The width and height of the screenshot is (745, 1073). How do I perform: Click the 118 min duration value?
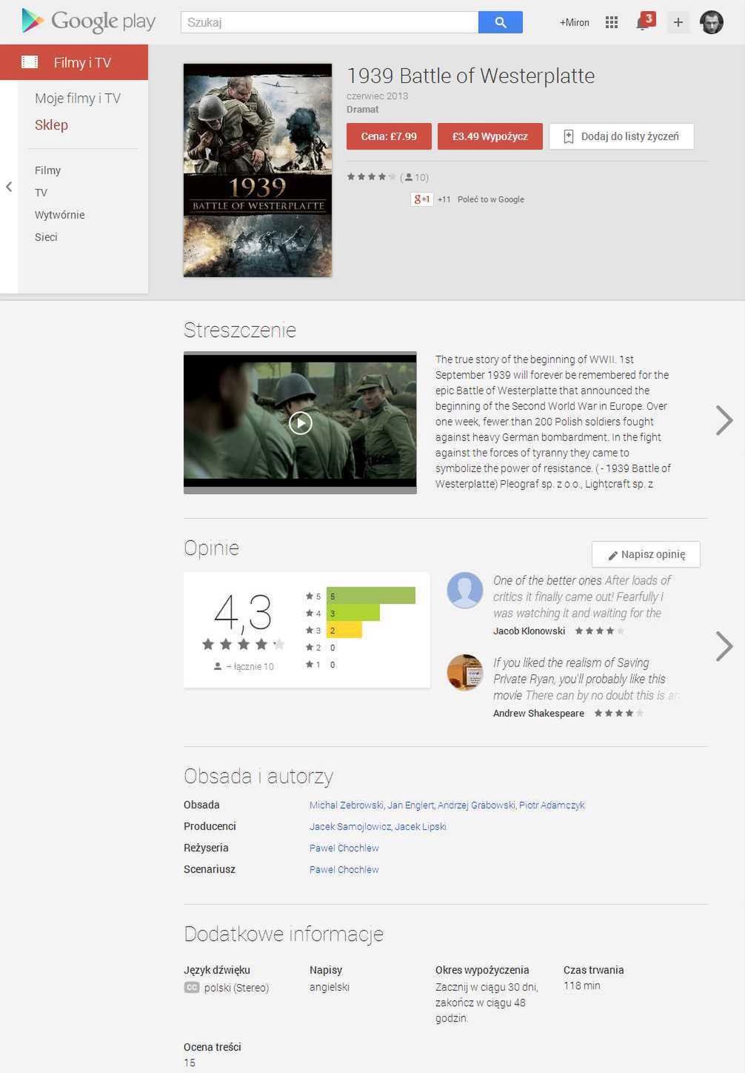click(x=582, y=986)
